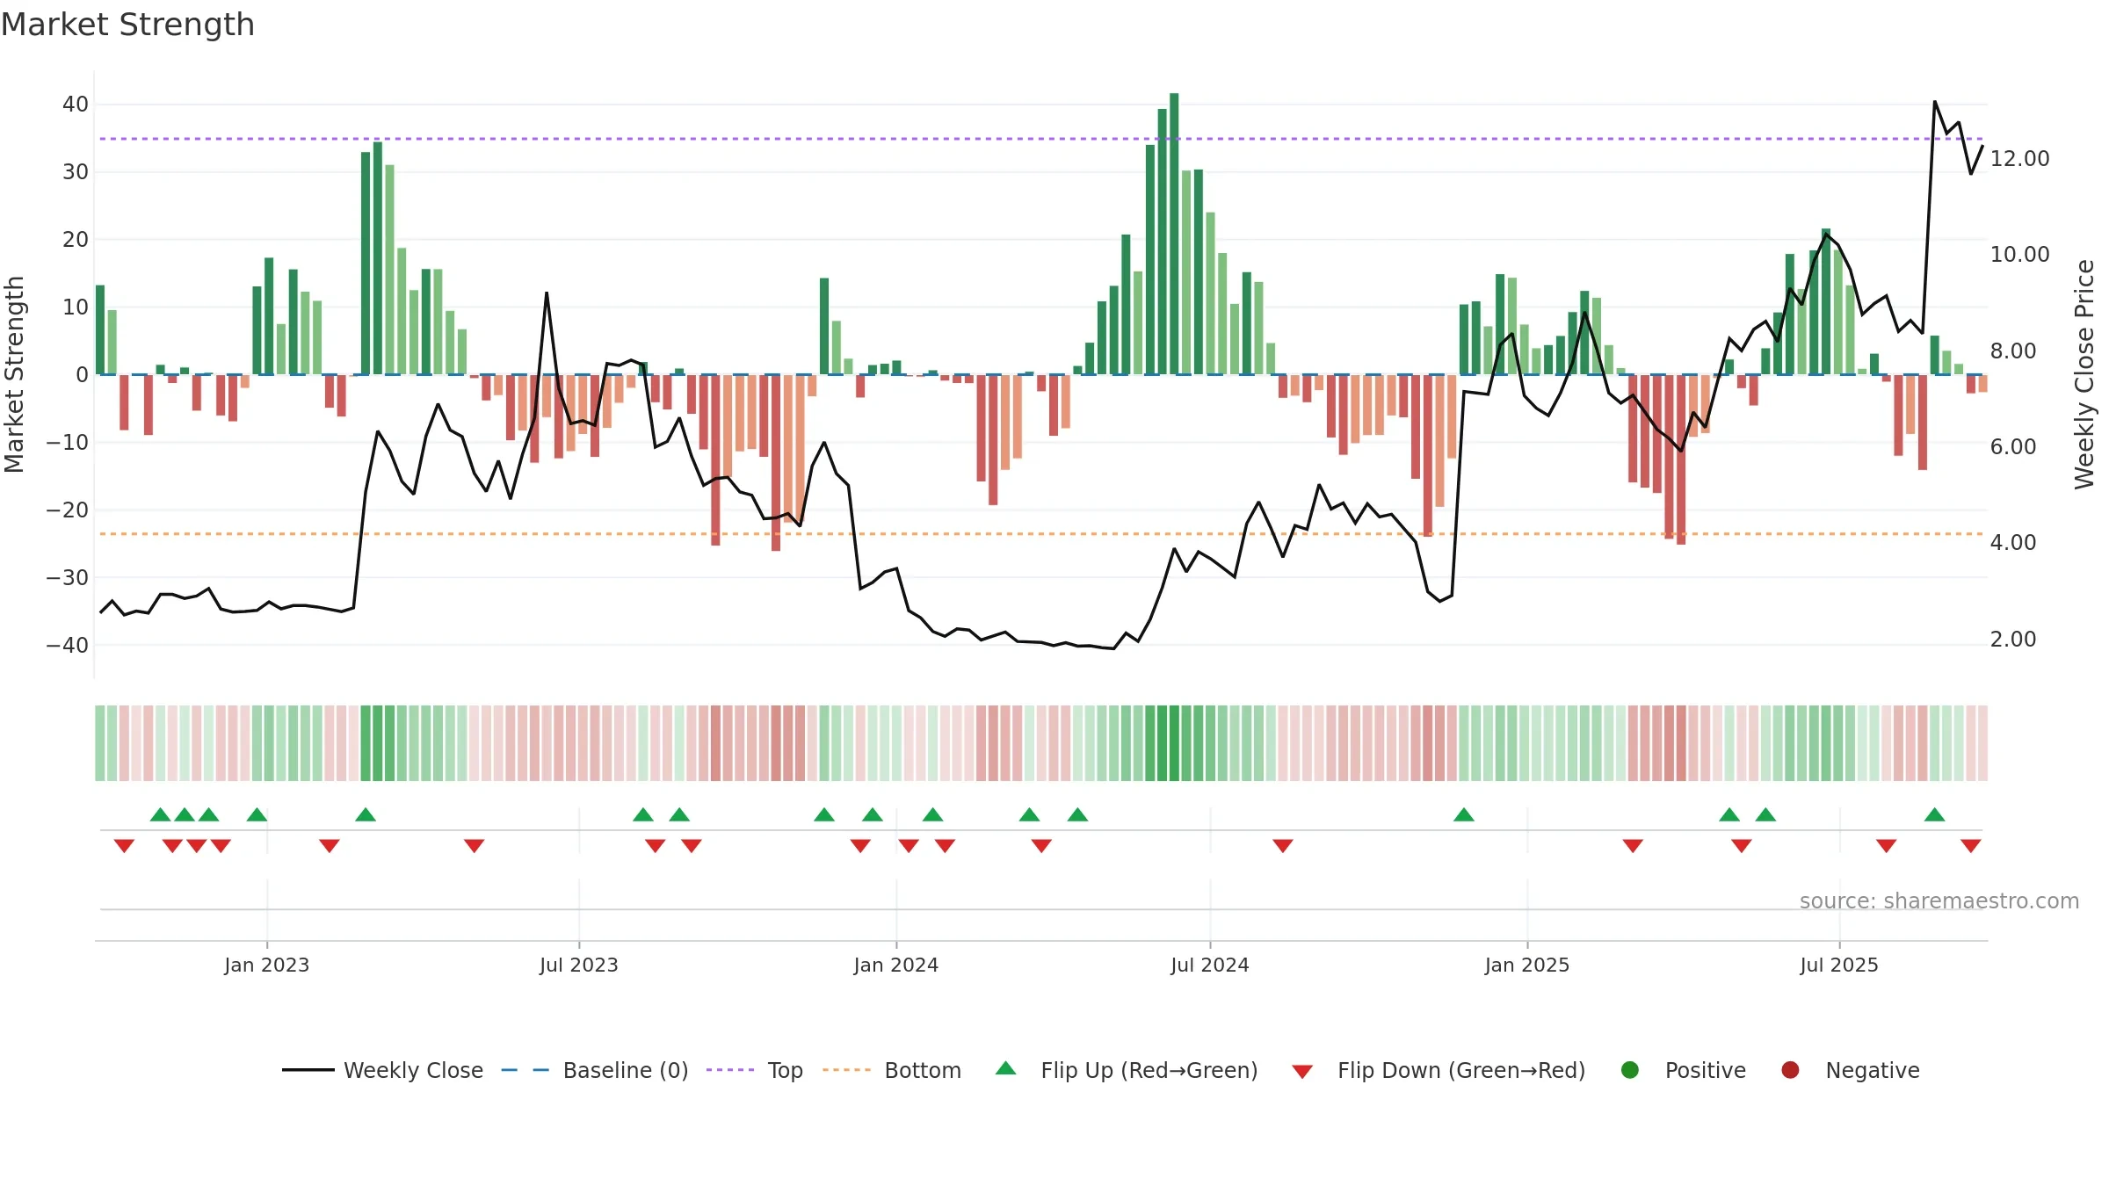
Task: Click the first green flip-up marker at chart start
Action: [x=160, y=814]
